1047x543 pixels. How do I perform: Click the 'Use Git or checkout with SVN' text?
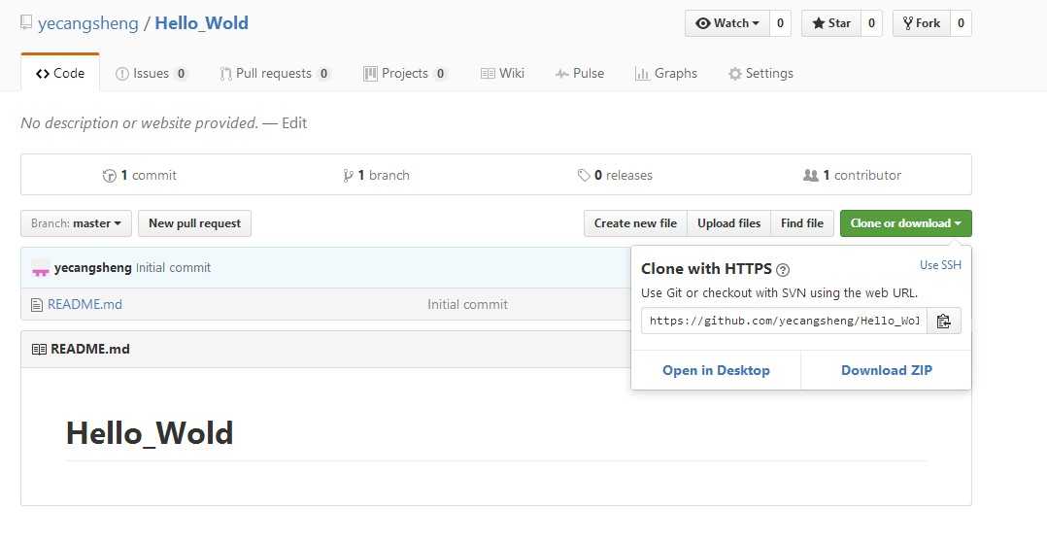tap(779, 292)
